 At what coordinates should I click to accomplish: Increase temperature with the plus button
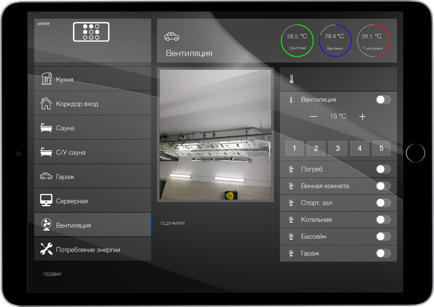click(362, 117)
